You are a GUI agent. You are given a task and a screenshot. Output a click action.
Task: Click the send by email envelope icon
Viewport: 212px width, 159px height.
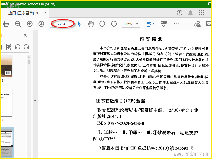pyautogui.click(x=209, y=24)
